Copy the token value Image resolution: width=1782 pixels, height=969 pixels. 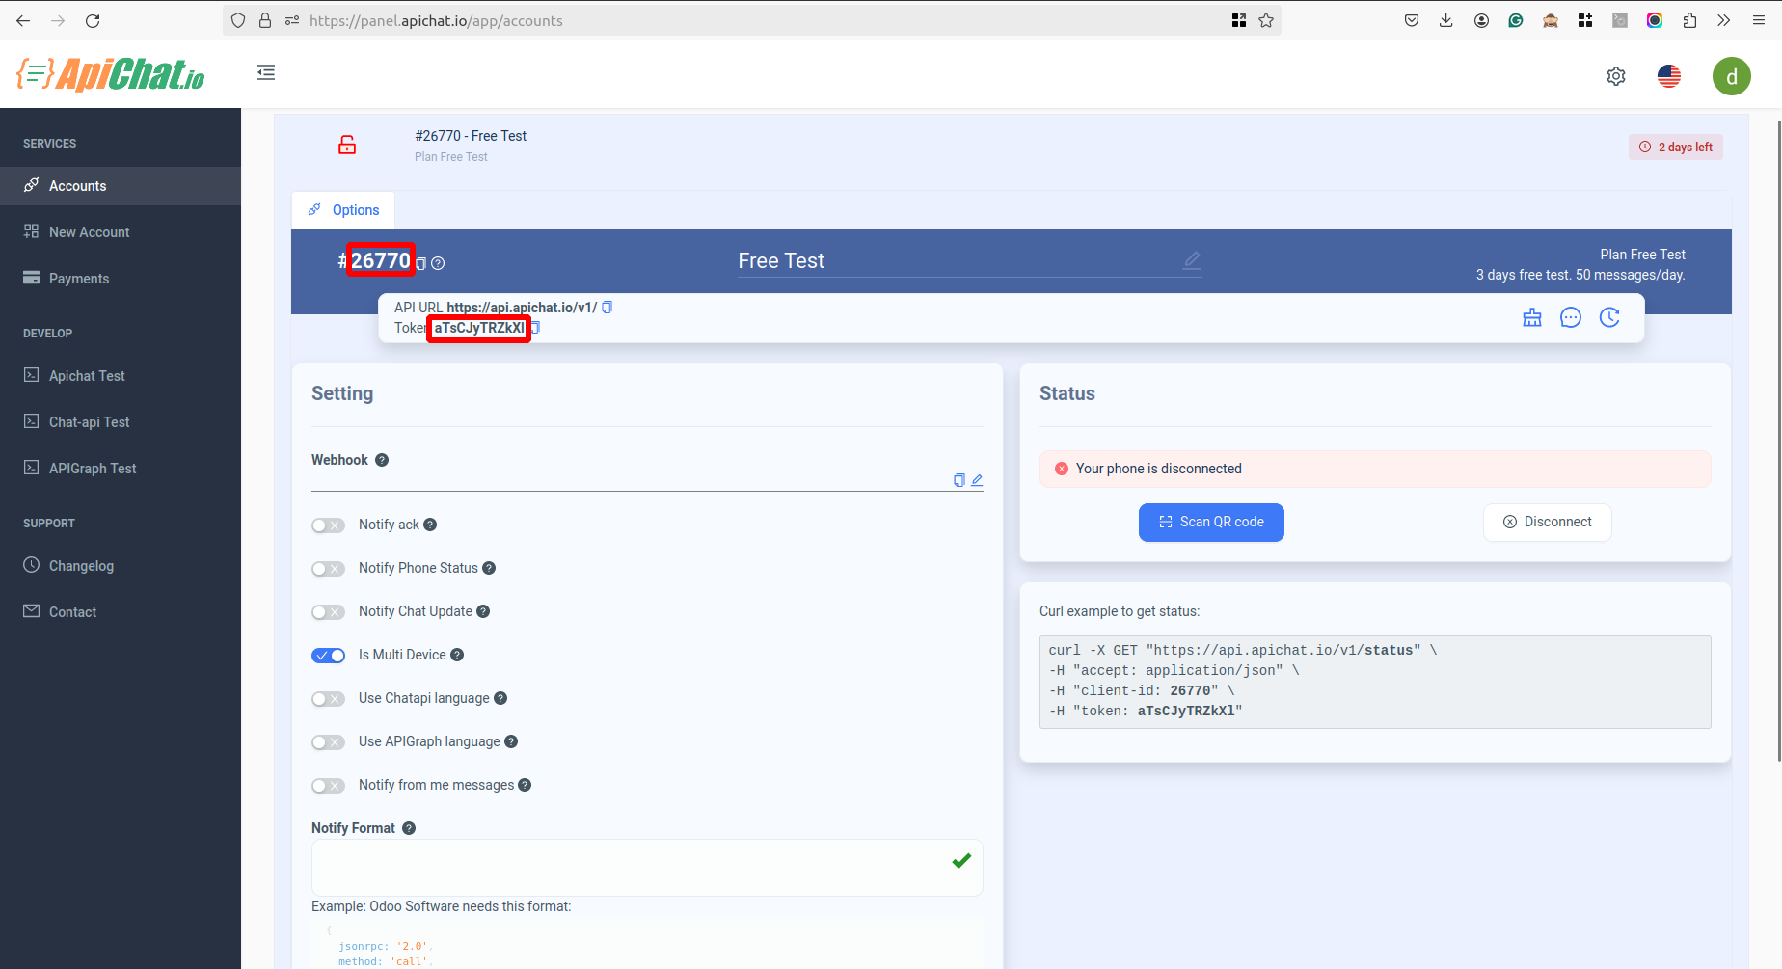tap(536, 328)
